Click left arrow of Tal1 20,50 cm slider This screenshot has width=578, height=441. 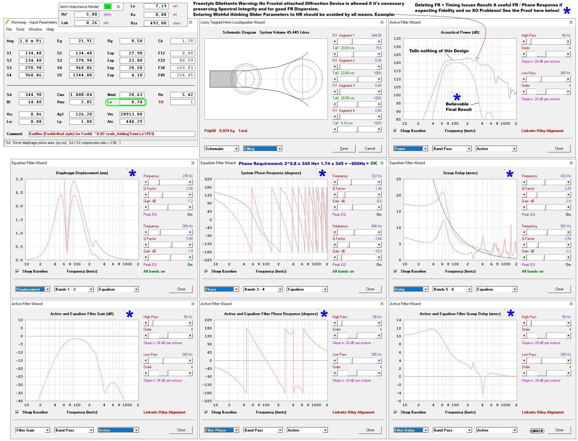[335, 104]
